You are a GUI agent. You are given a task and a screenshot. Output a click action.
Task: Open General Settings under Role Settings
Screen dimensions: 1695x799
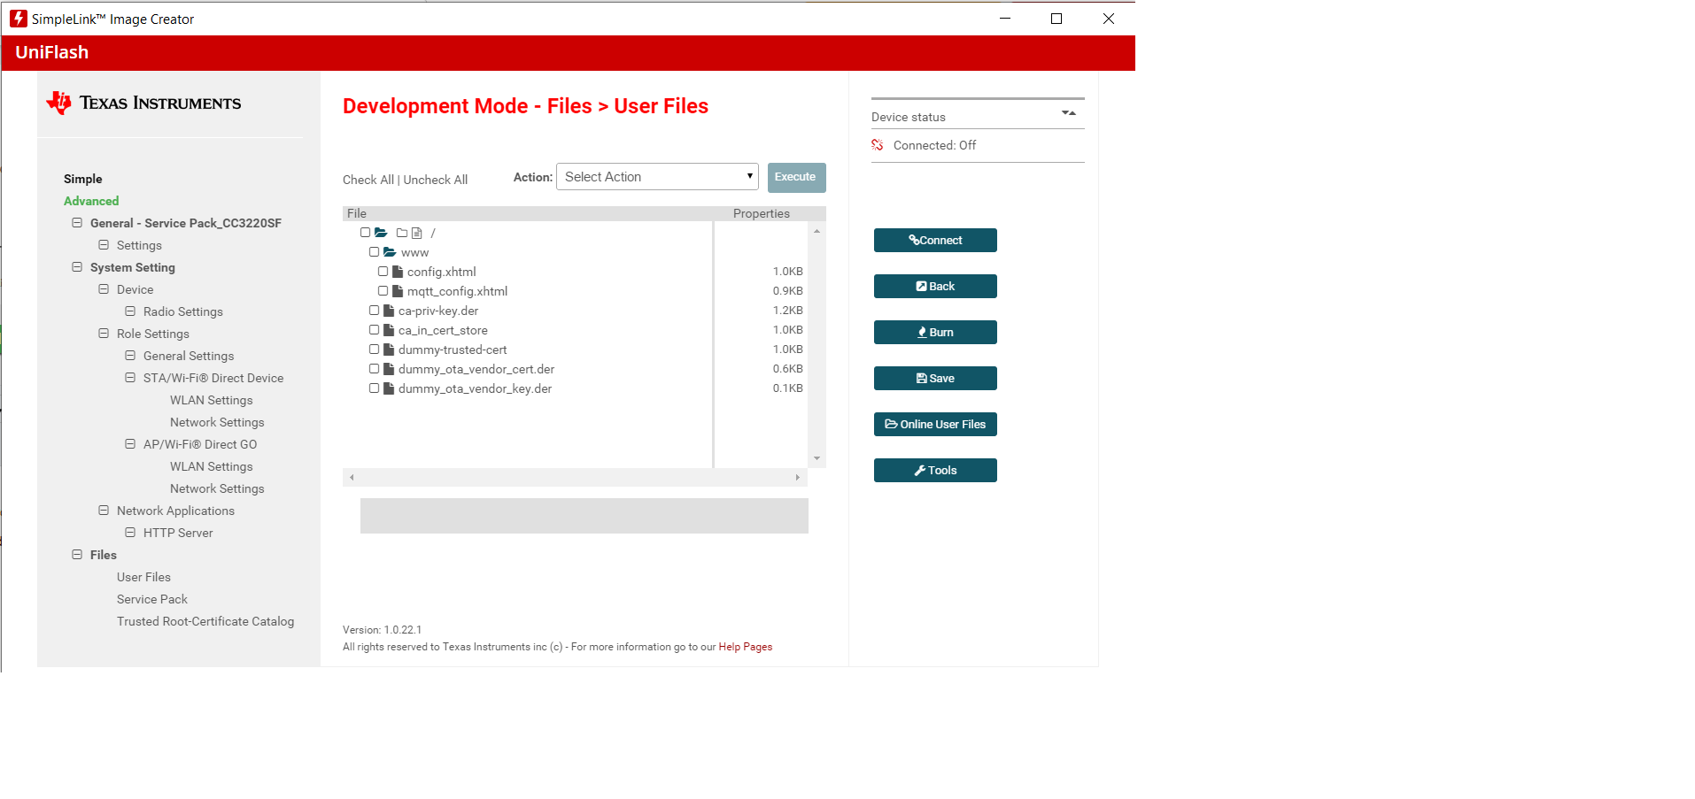(x=189, y=356)
